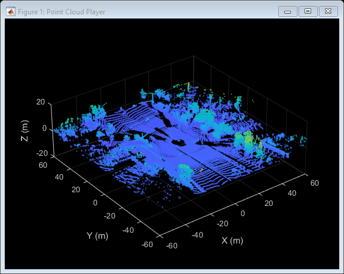Select the X (m) axis label
Viewport: 344px width, 274px height.
click(232, 241)
